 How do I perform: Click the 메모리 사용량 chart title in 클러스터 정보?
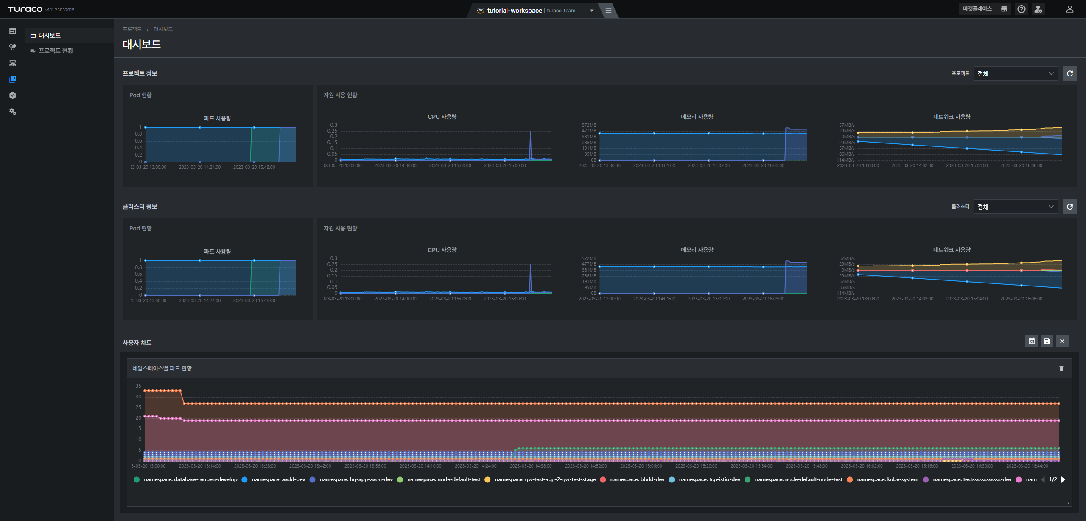pyautogui.click(x=697, y=250)
